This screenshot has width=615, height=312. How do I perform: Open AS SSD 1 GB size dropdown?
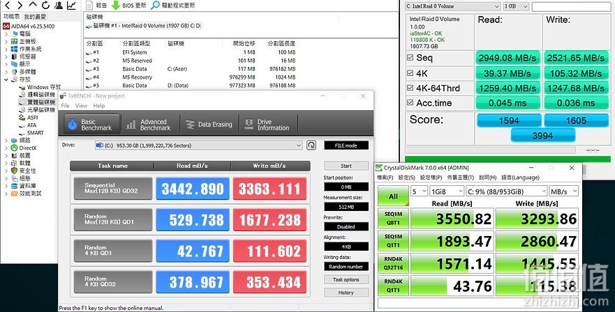(x=516, y=6)
